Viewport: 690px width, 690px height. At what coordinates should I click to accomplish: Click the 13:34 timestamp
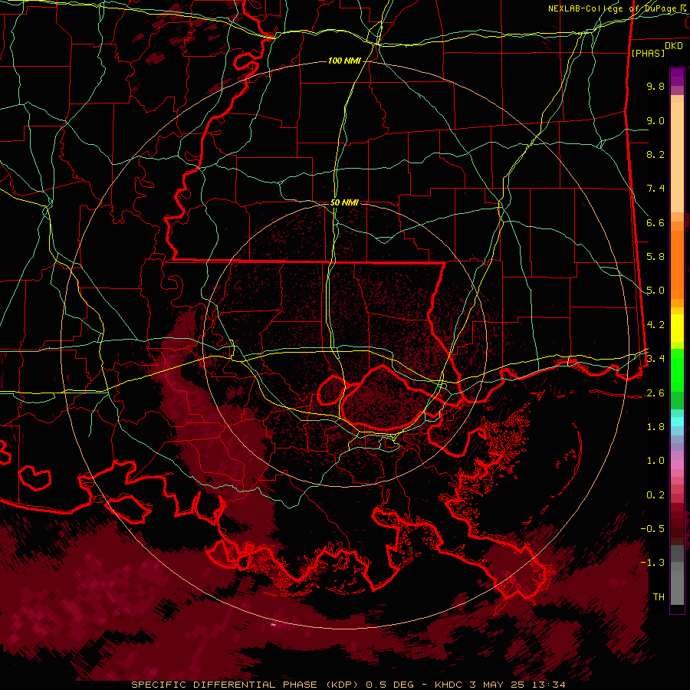tap(548, 685)
